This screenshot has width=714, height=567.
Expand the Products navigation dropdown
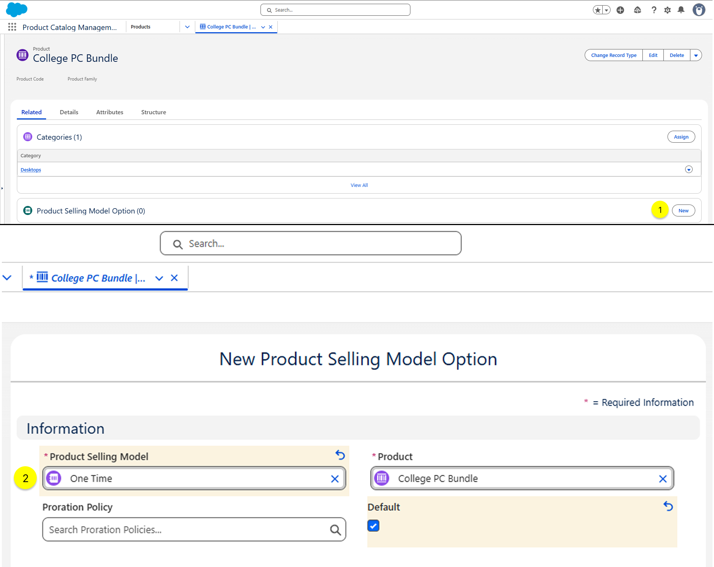point(187,27)
